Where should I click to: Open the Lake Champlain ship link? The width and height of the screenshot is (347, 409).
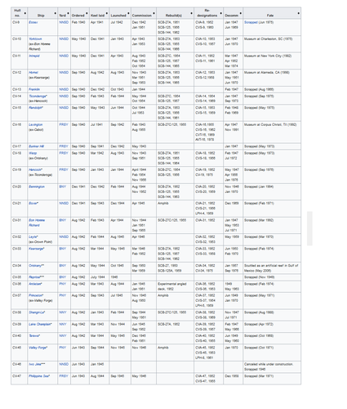click(40, 324)
